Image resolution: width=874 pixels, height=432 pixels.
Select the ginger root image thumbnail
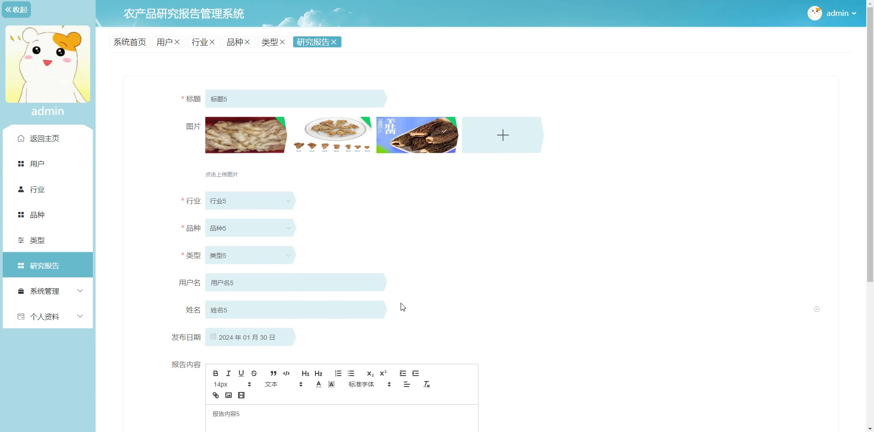(x=246, y=135)
